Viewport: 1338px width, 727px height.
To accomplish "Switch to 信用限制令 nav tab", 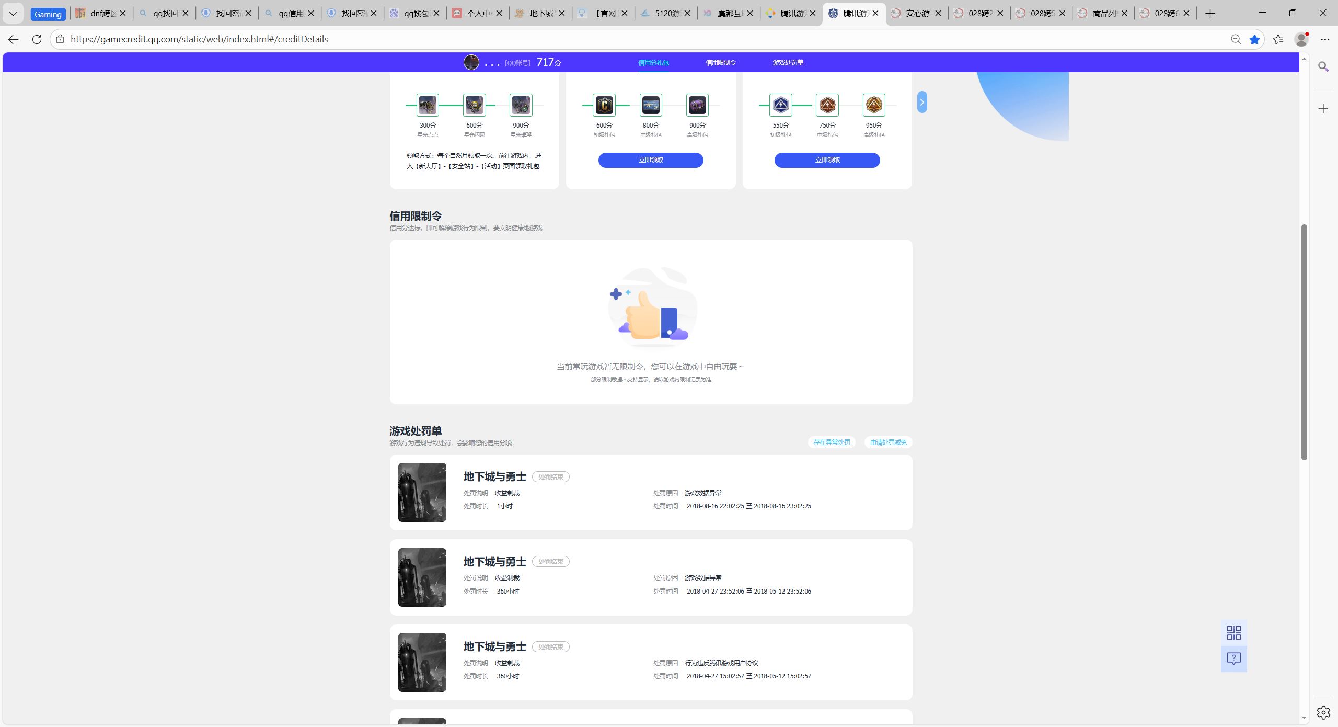I will click(720, 62).
